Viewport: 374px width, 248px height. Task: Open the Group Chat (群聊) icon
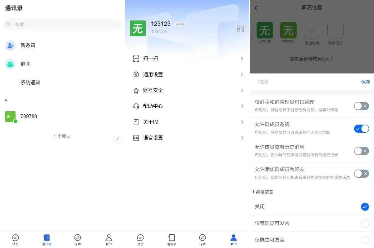tap(10, 64)
